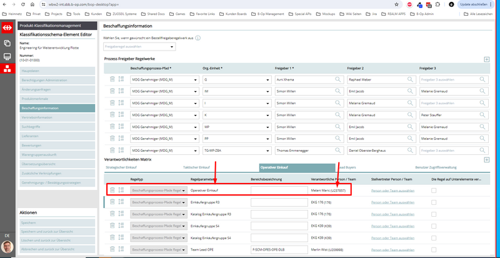This screenshot has width=500, height=258.
Task: Open info icon next to Bestellfreigaberegelwerk text
Action: [197, 37]
